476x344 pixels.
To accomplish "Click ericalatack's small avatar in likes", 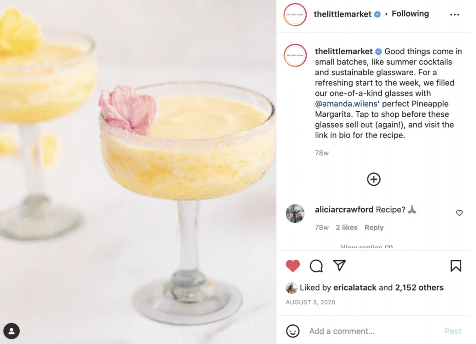I will click(x=291, y=288).
